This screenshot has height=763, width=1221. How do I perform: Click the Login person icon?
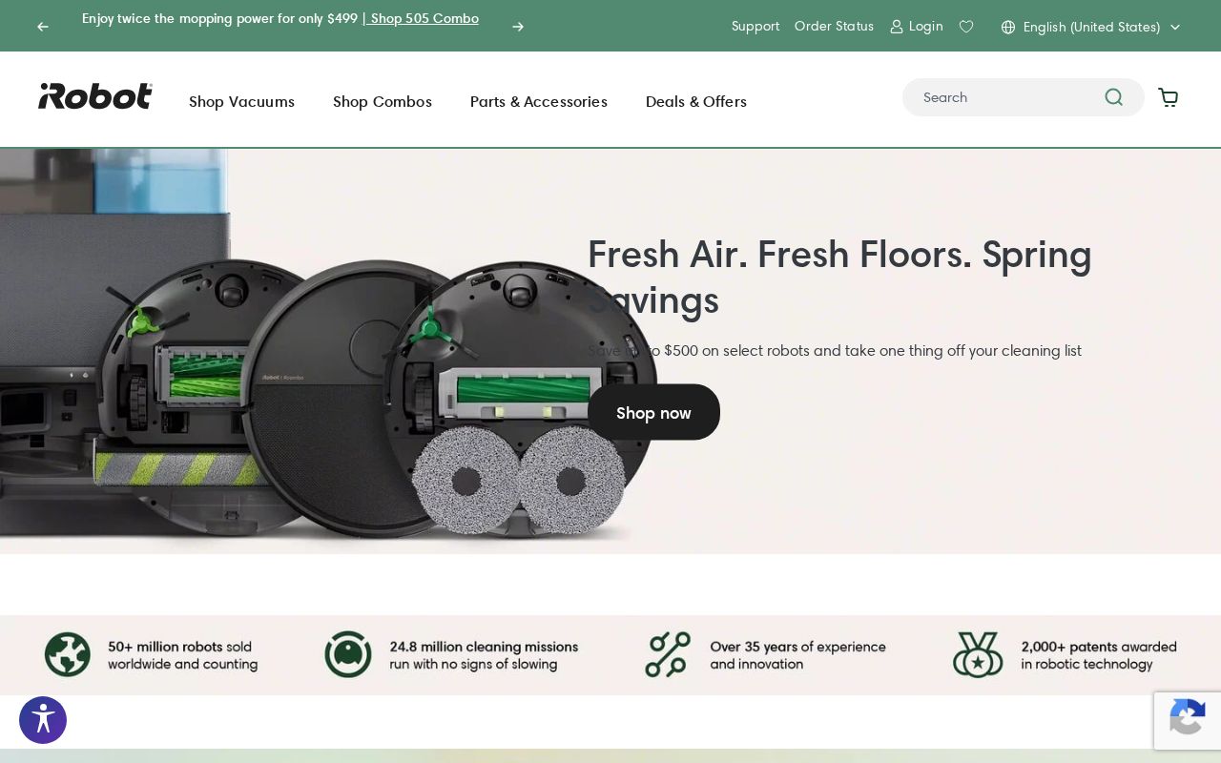(896, 27)
